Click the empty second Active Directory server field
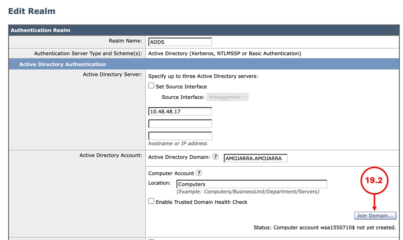The height and width of the screenshot is (240, 403). click(x=180, y=123)
